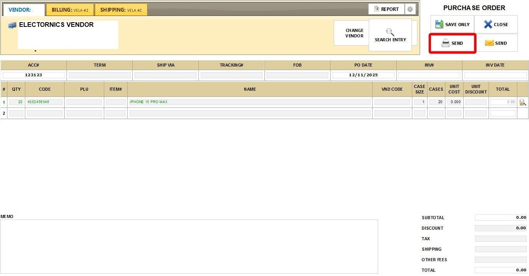Open Search Entry with magnifying glass

click(390, 35)
